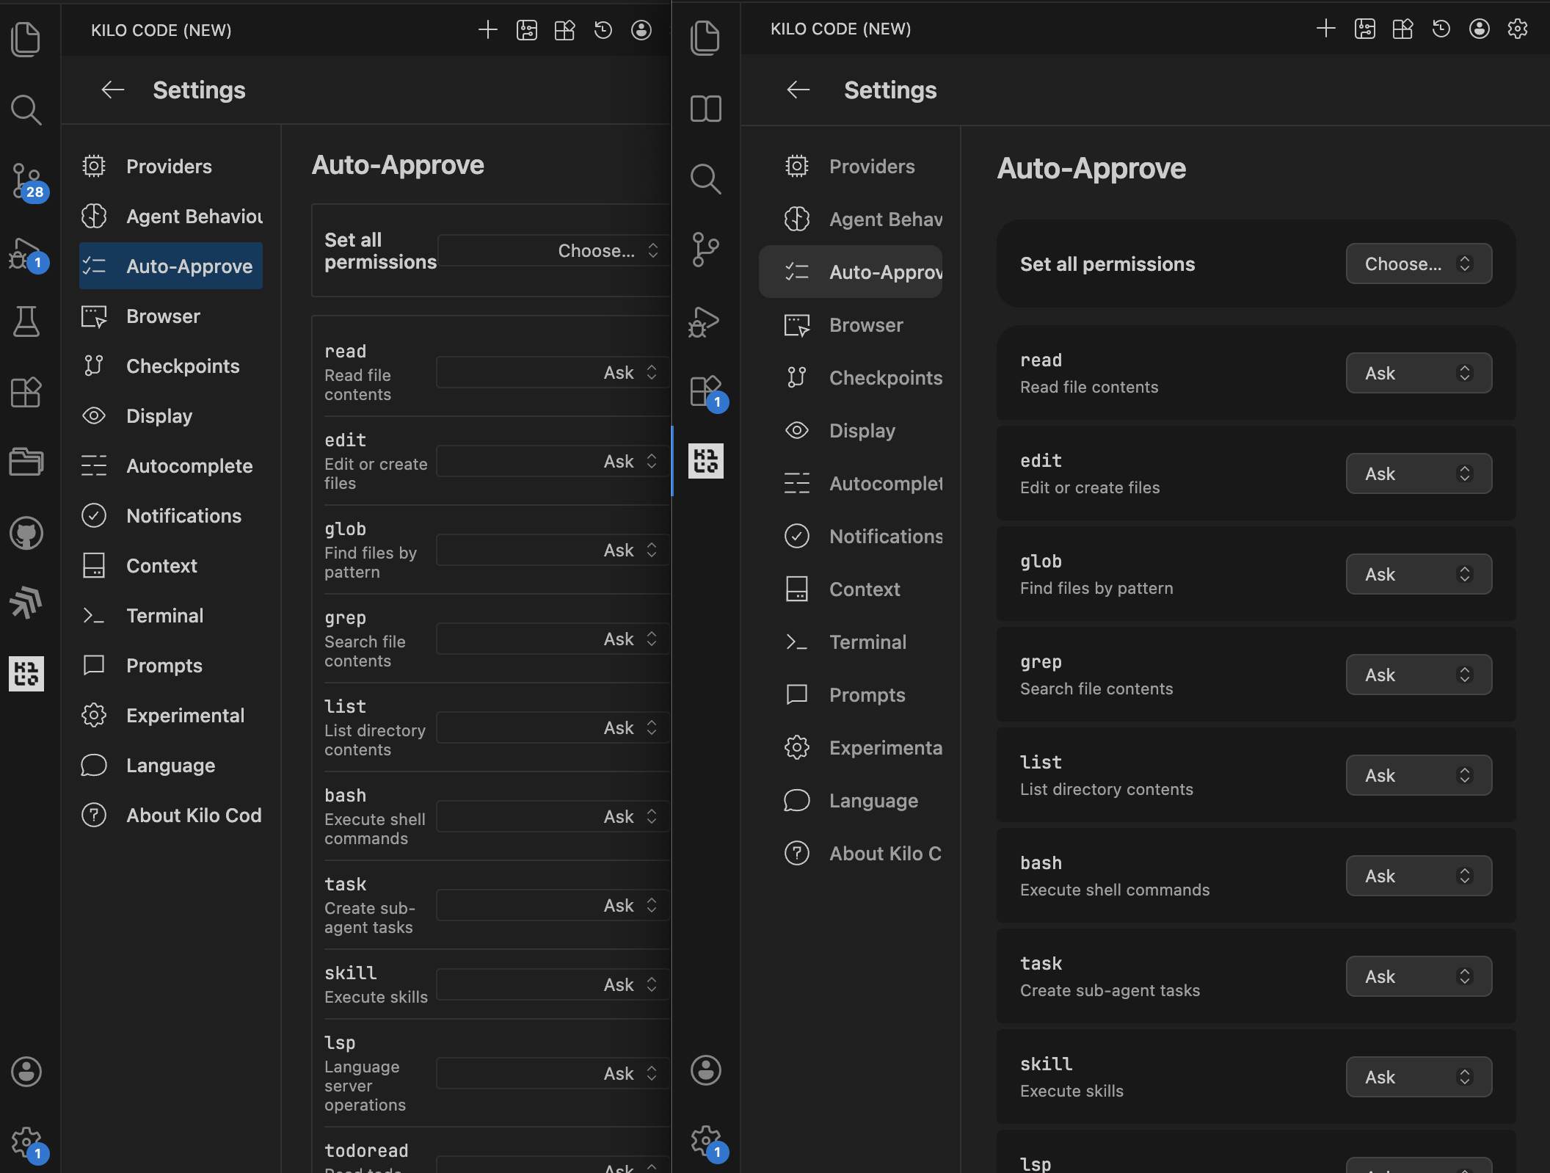Open Providers section in right settings sidebar
The image size is (1550, 1173).
click(x=872, y=167)
